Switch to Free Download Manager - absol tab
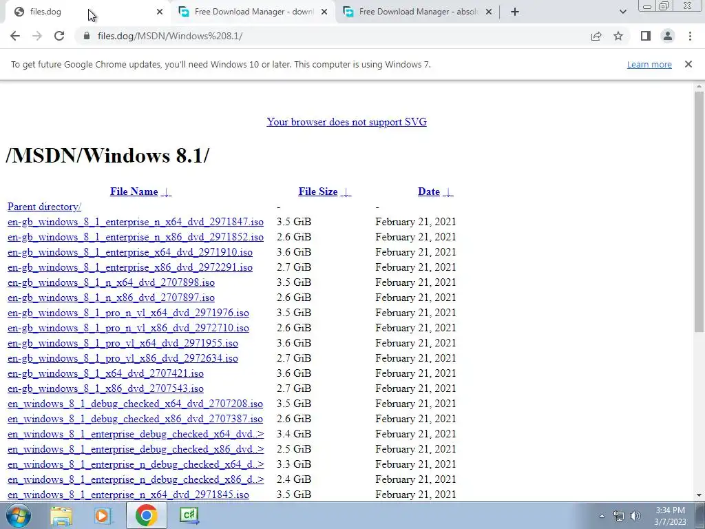 (x=418, y=12)
